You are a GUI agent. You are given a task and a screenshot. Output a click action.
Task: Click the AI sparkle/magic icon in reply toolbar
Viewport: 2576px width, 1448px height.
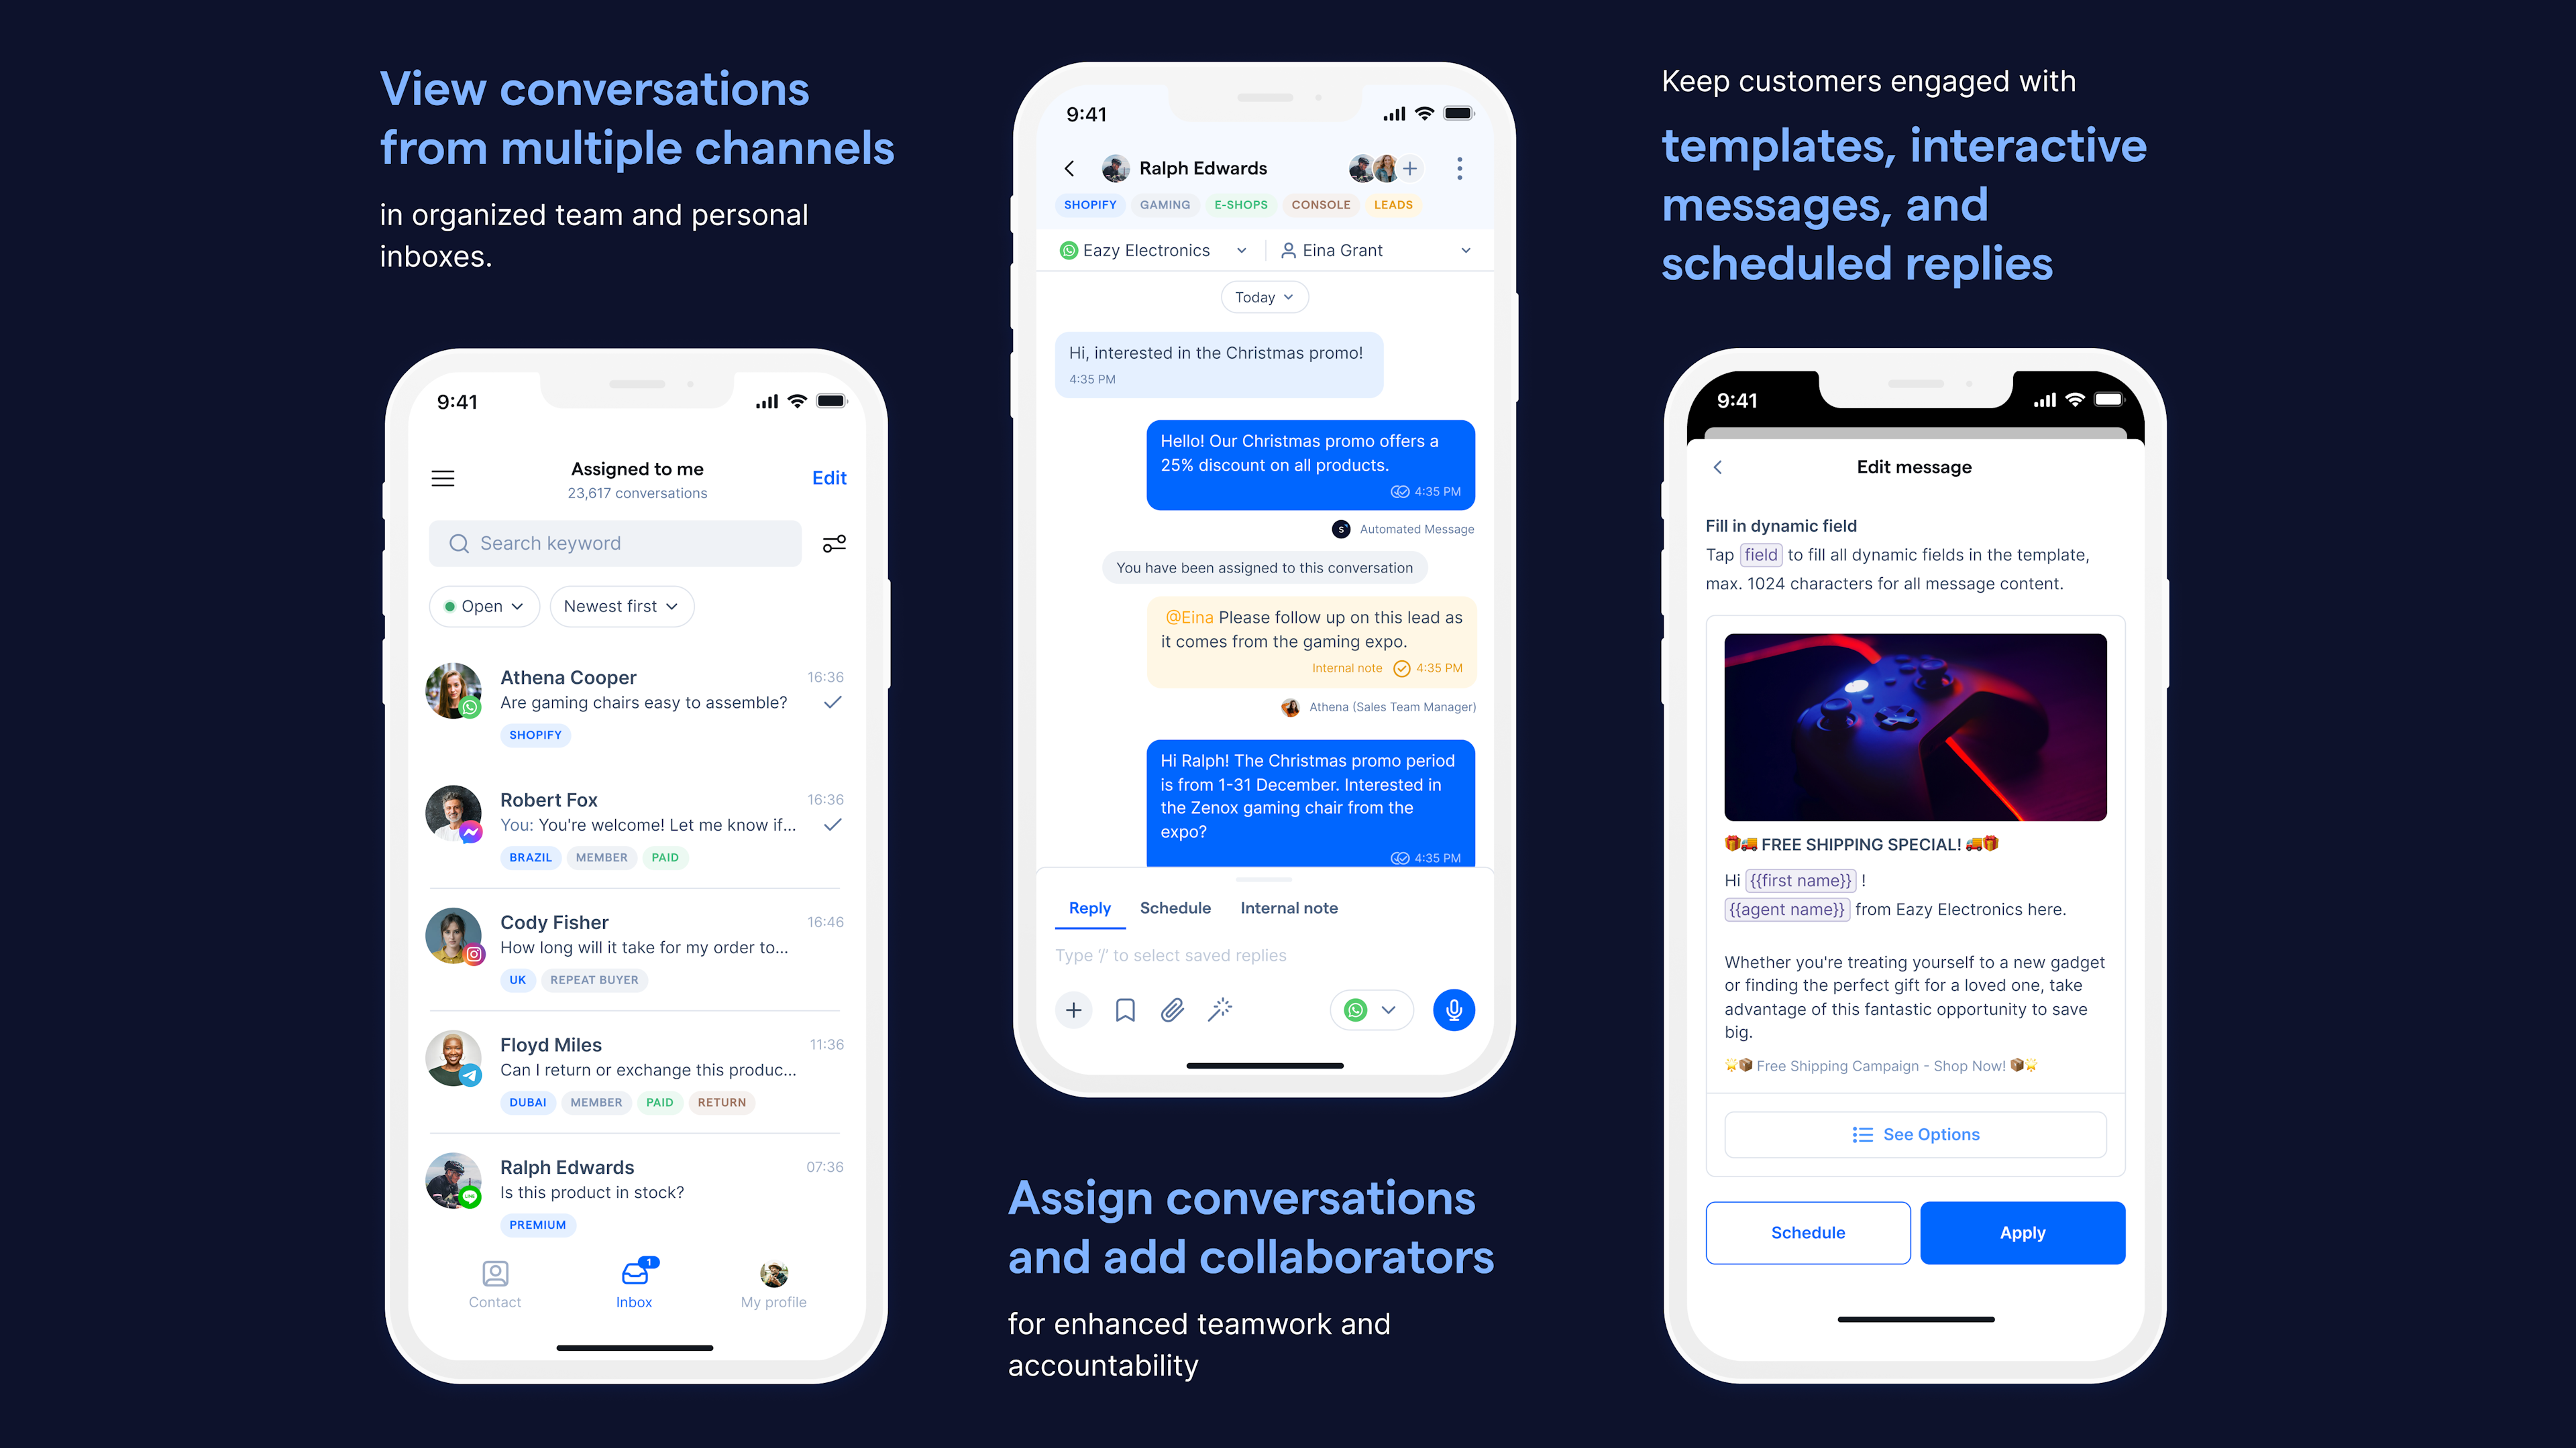click(1221, 1010)
